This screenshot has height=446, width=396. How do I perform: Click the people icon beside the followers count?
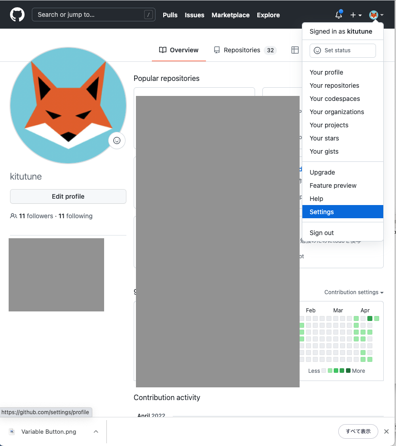click(x=14, y=216)
